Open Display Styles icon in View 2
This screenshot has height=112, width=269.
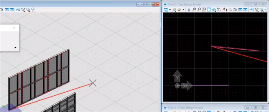(174, 10)
